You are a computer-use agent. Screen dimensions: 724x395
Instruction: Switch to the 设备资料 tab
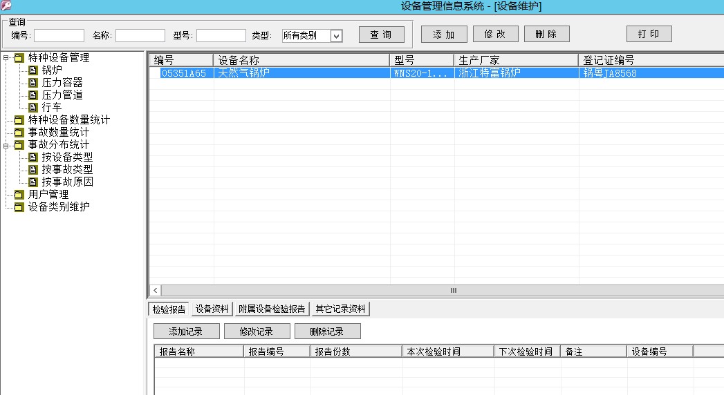click(212, 309)
